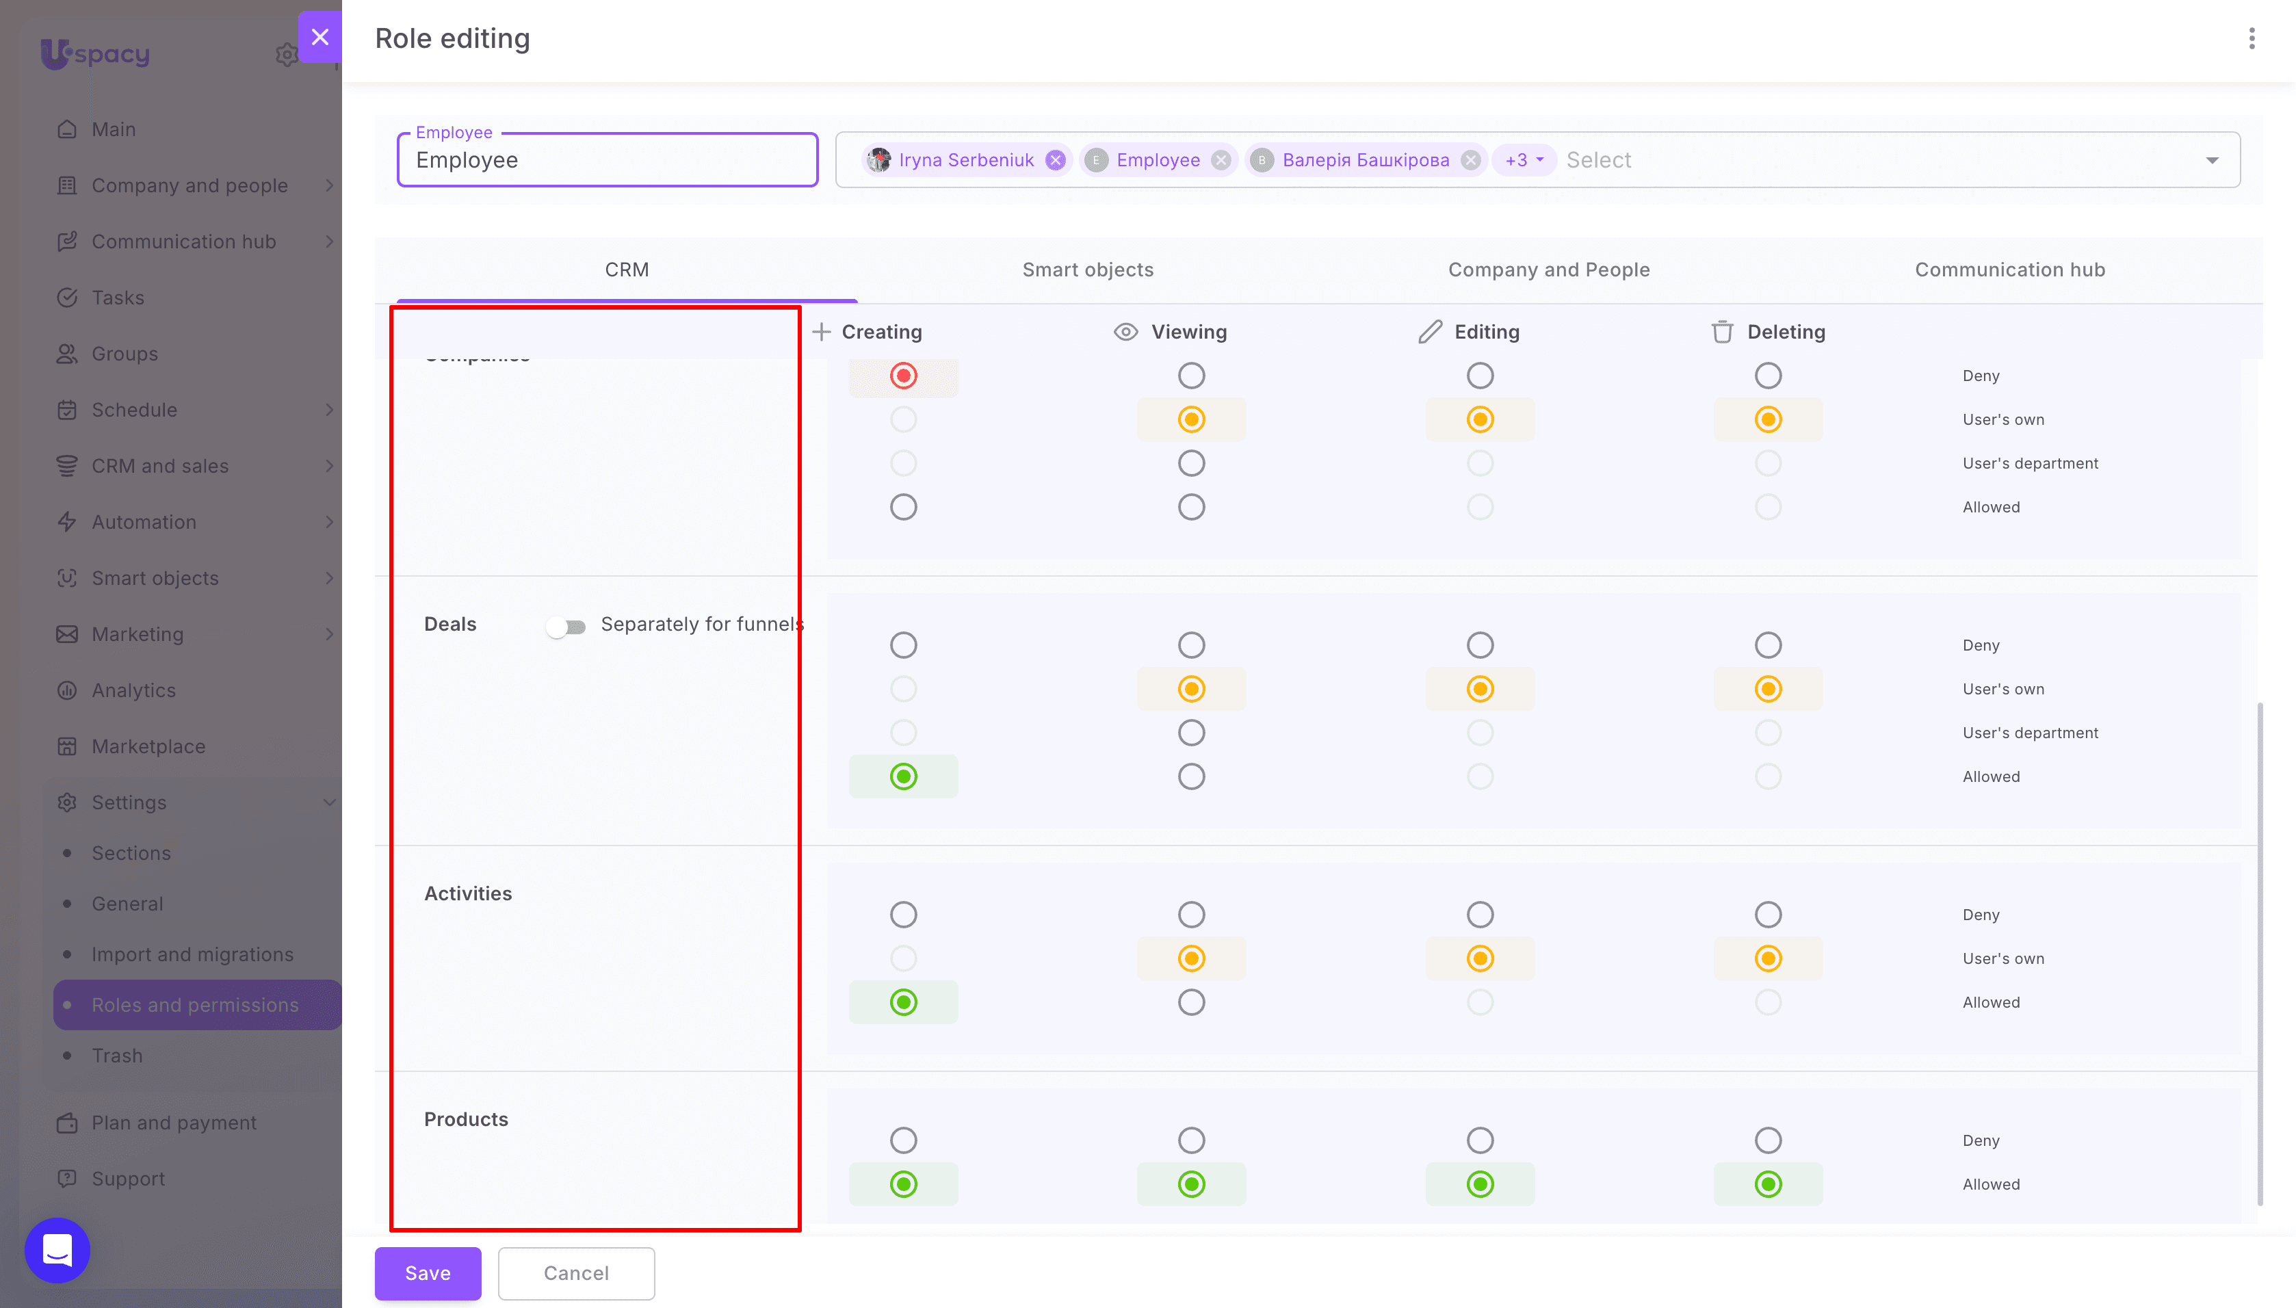Open the three-dot options menu

click(x=2251, y=38)
